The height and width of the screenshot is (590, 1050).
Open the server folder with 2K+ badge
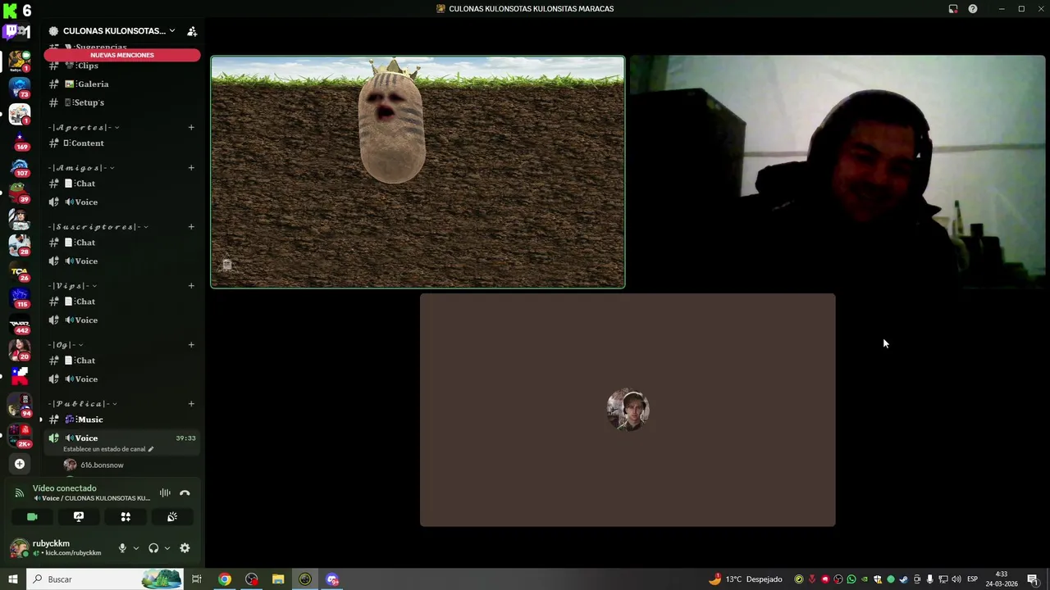tap(20, 435)
